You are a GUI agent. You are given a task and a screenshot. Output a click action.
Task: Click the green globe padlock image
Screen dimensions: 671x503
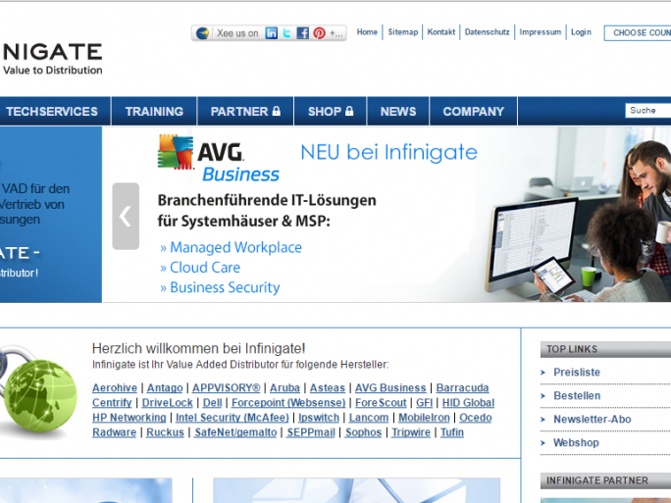(x=37, y=394)
